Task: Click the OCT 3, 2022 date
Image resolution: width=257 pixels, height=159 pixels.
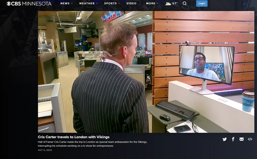Action: click(x=45, y=150)
